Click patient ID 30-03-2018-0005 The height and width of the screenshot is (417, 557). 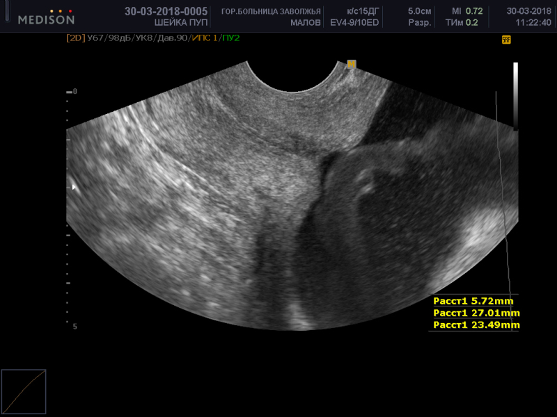click(x=166, y=11)
